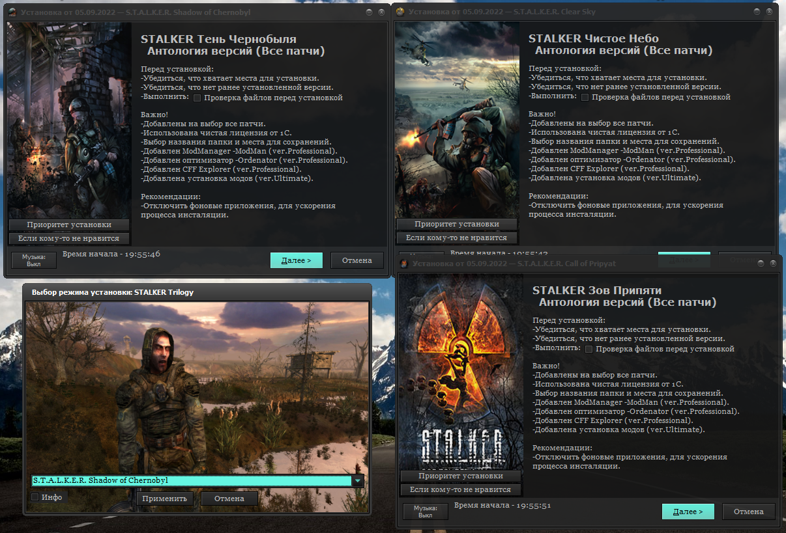Open the installation mode dropdown arrow
786x533 pixels.
pos(357,481)
